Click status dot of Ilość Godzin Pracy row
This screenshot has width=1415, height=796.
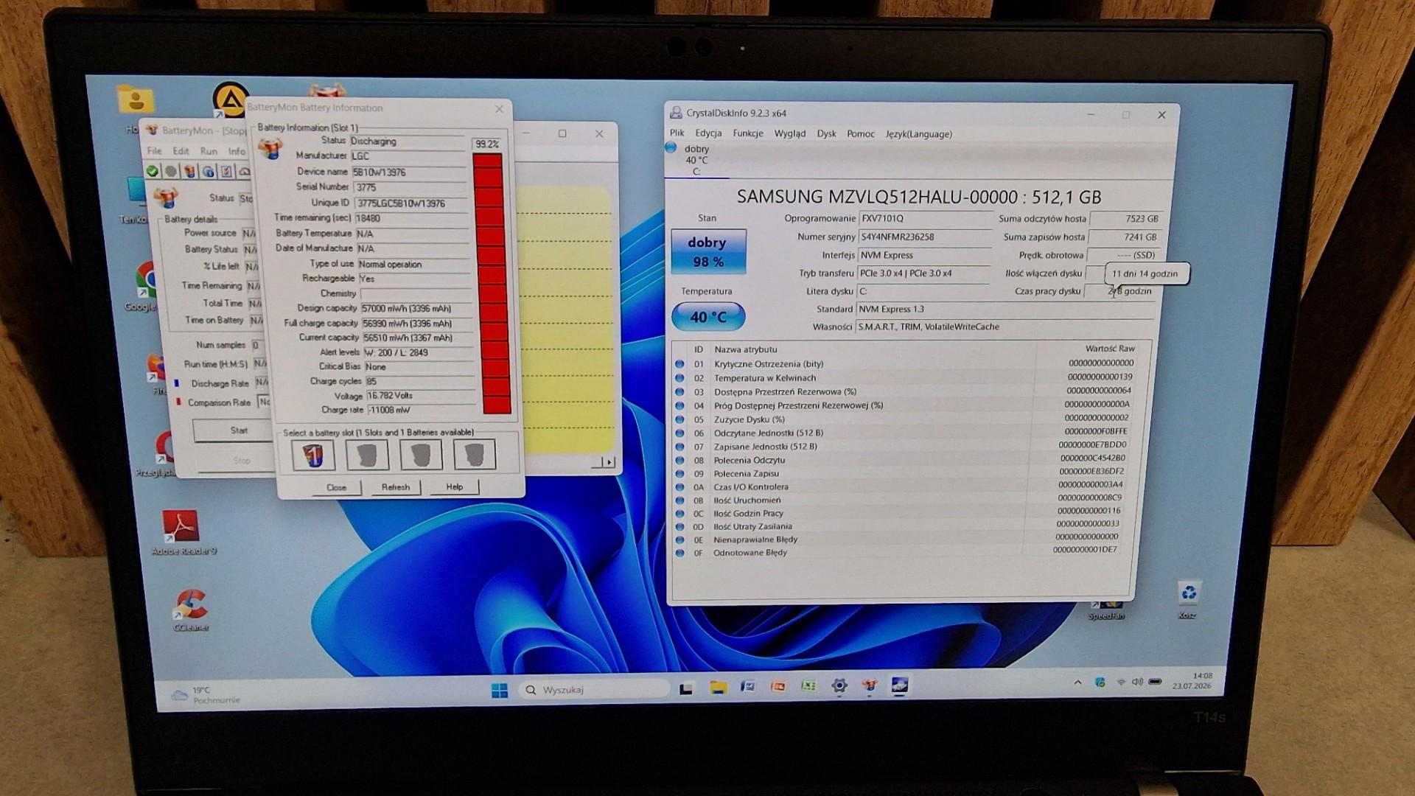pos(679,514)
